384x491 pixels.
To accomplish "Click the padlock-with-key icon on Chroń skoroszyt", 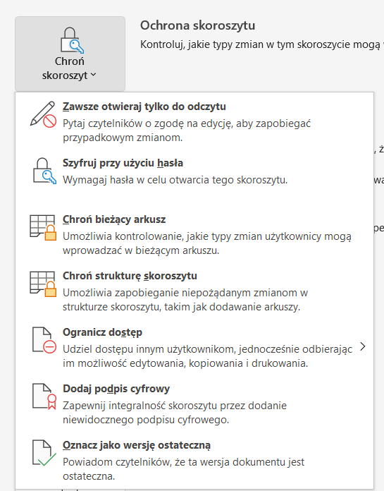I will 73,40.
